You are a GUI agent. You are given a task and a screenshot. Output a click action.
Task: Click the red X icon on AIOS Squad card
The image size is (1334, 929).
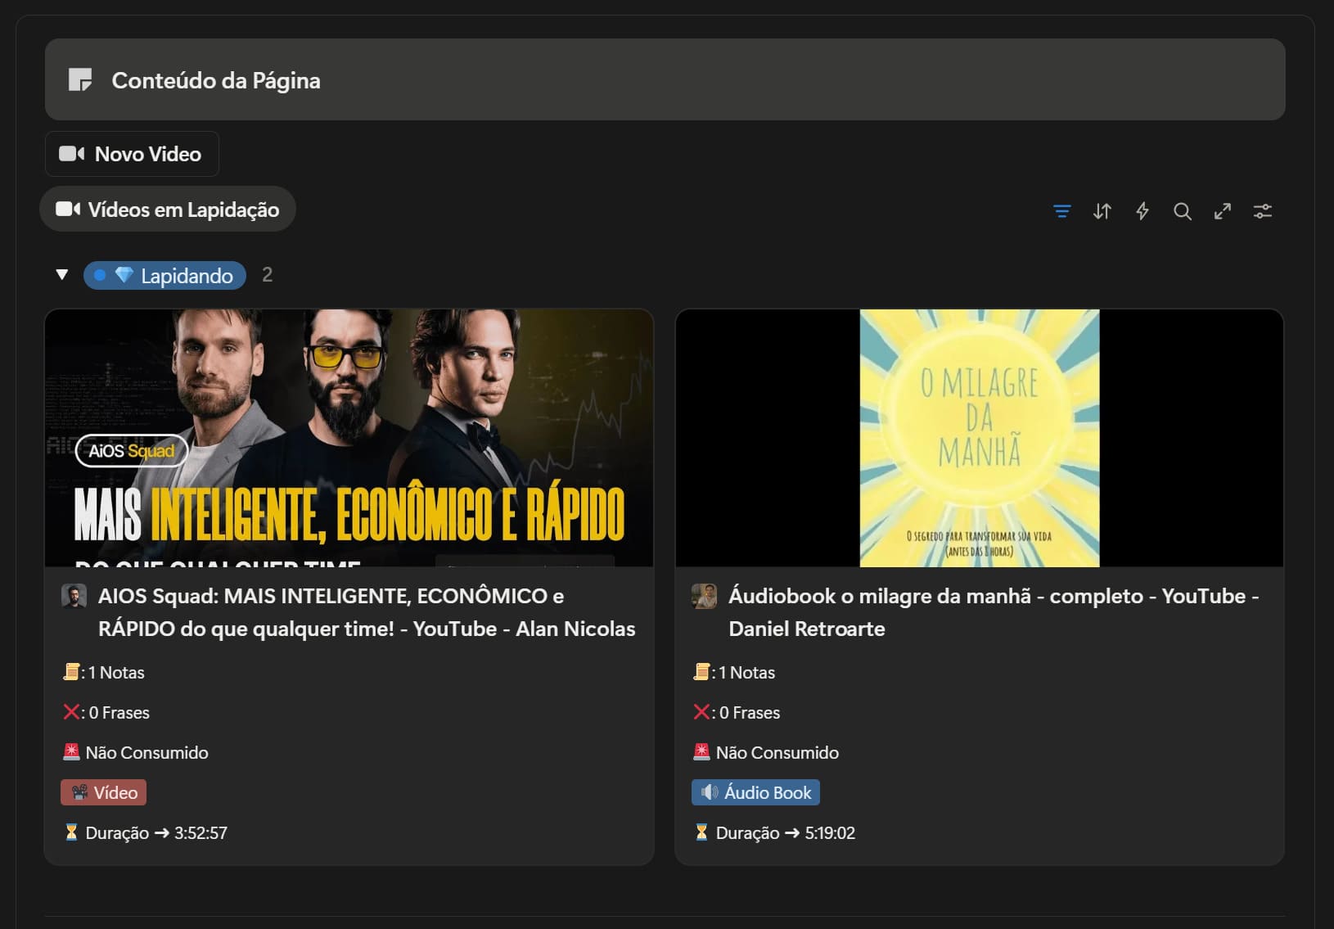(x=71, y=712)
